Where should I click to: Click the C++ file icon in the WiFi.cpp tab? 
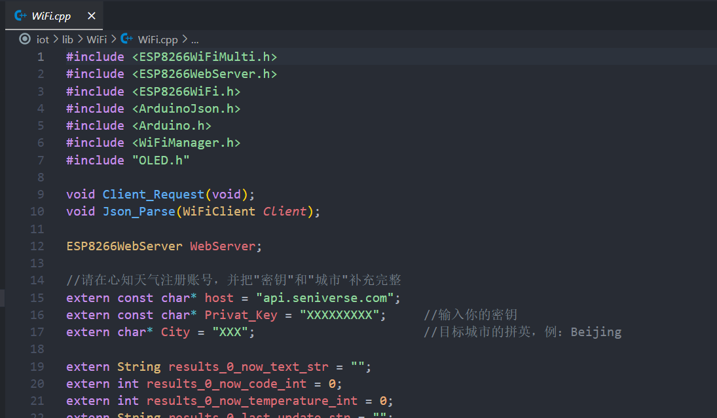coord(20,16)
